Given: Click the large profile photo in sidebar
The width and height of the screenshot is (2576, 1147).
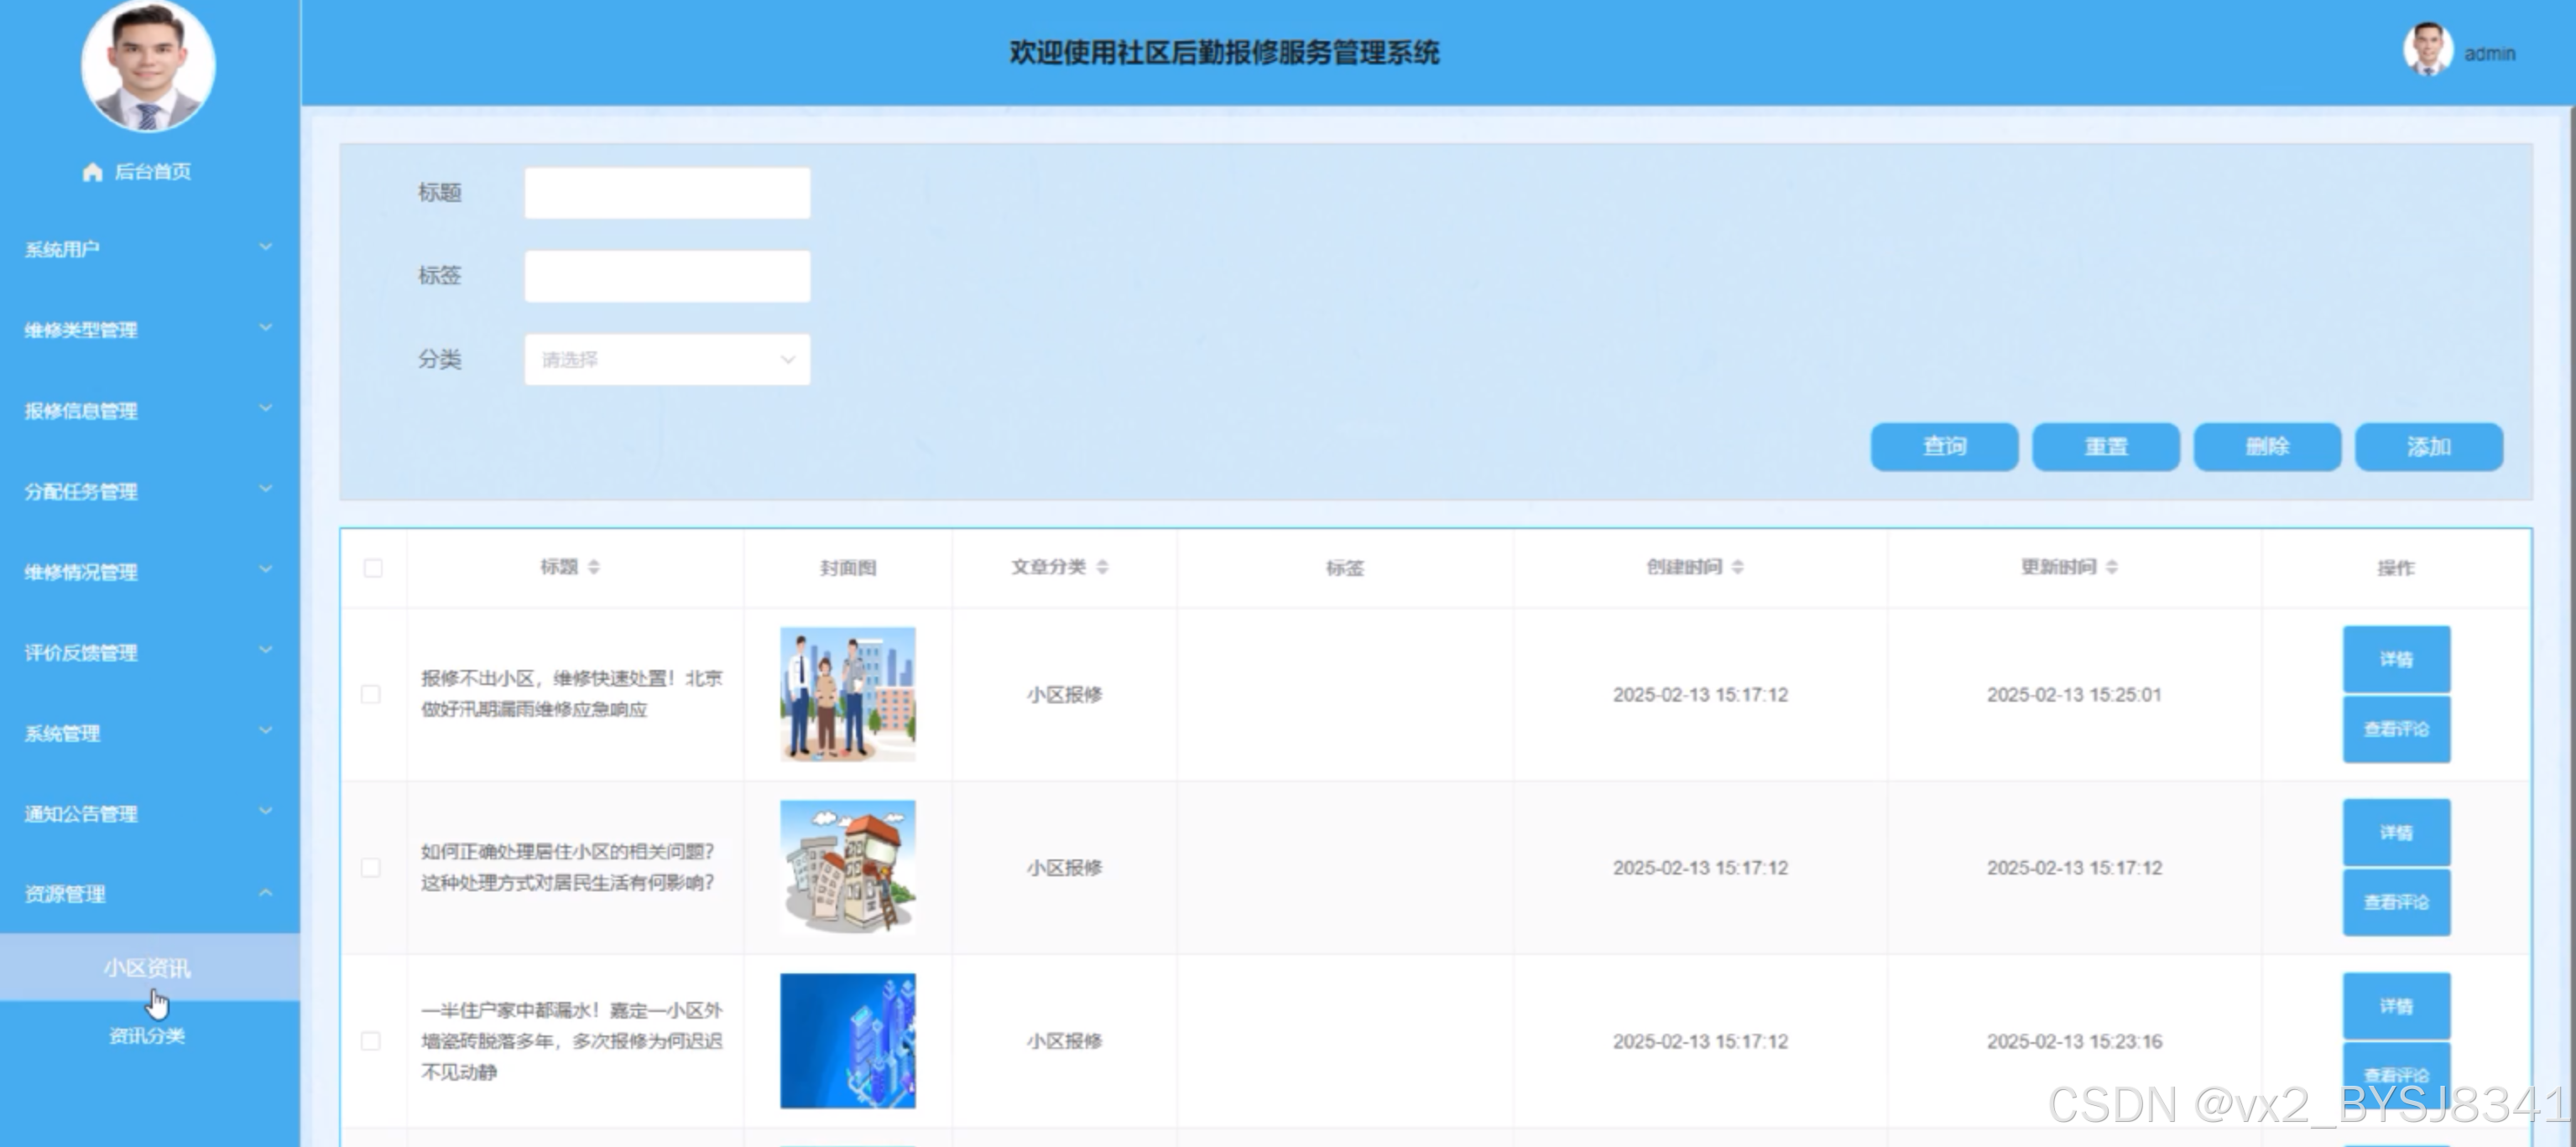Looking at the screenshot, I should [148, 66].
